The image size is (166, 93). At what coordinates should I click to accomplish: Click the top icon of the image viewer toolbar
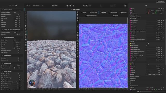click(78, 12)
